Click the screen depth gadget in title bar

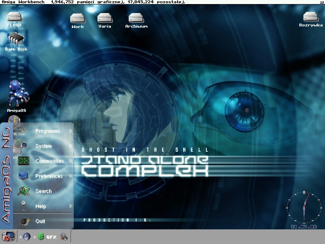coord(322,2)
